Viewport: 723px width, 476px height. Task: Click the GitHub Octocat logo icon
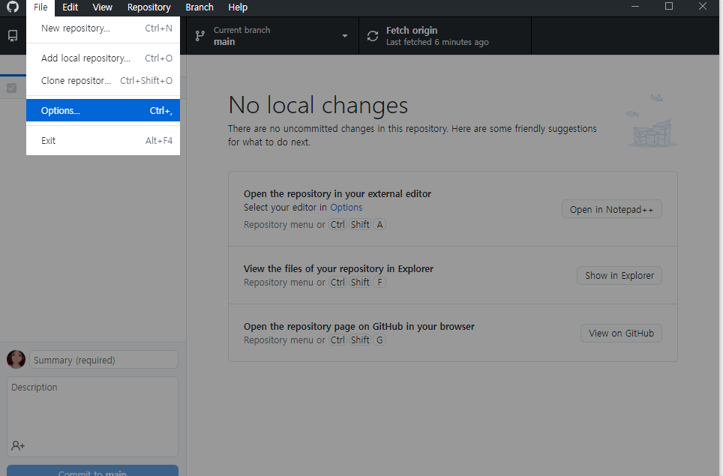[13, 7]
